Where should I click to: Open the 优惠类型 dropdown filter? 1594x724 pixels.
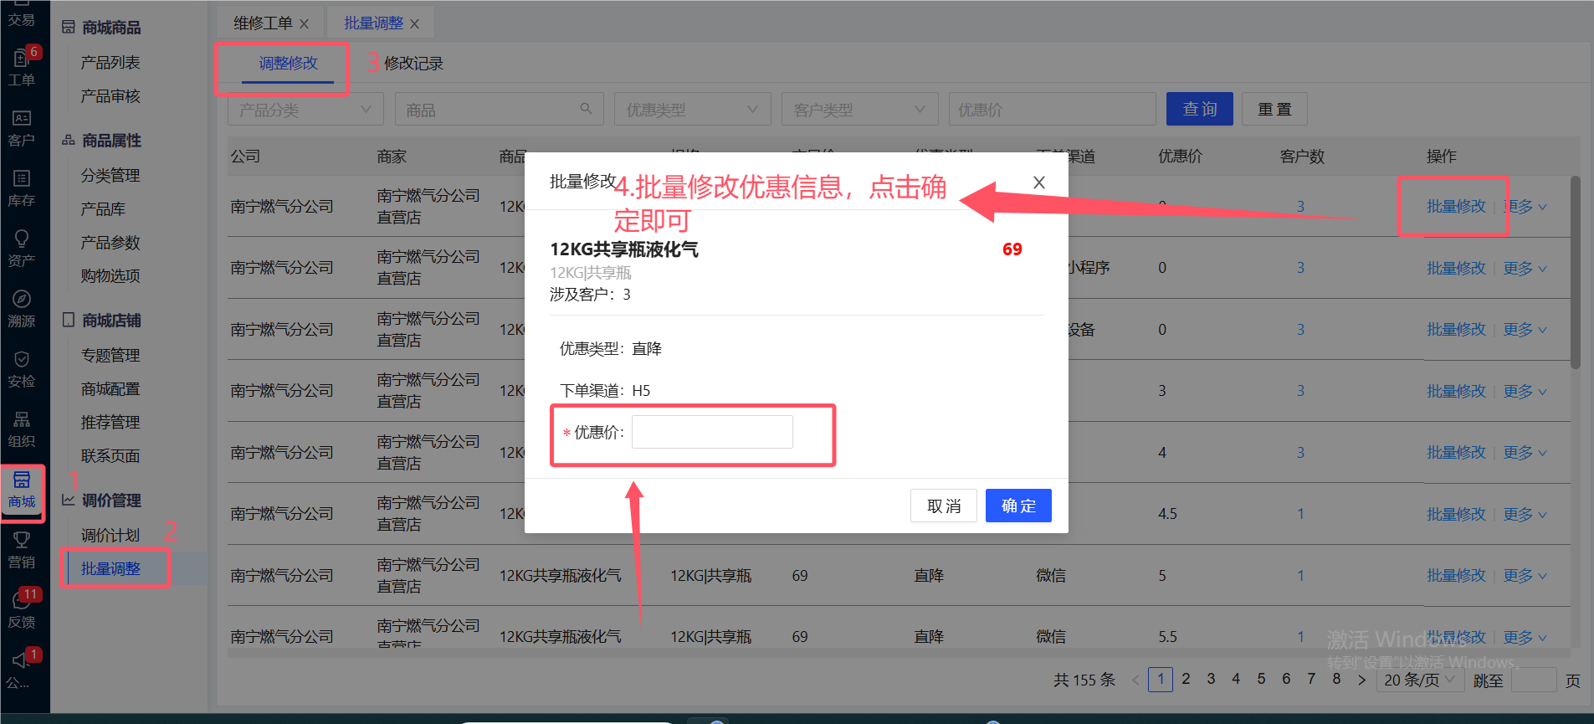(691, 110)
